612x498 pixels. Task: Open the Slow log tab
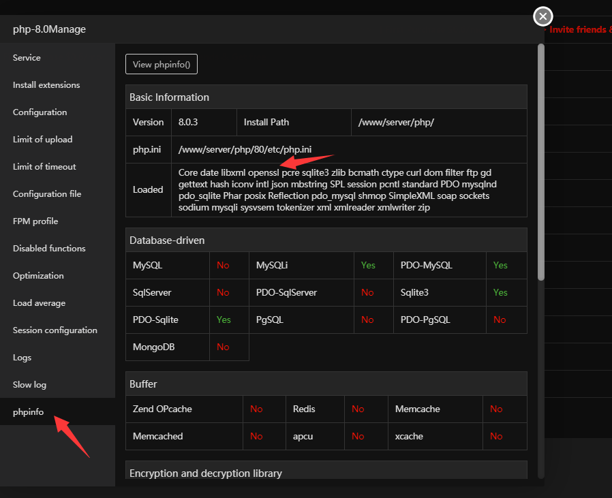pyautogui.click(x=30, y=385)
